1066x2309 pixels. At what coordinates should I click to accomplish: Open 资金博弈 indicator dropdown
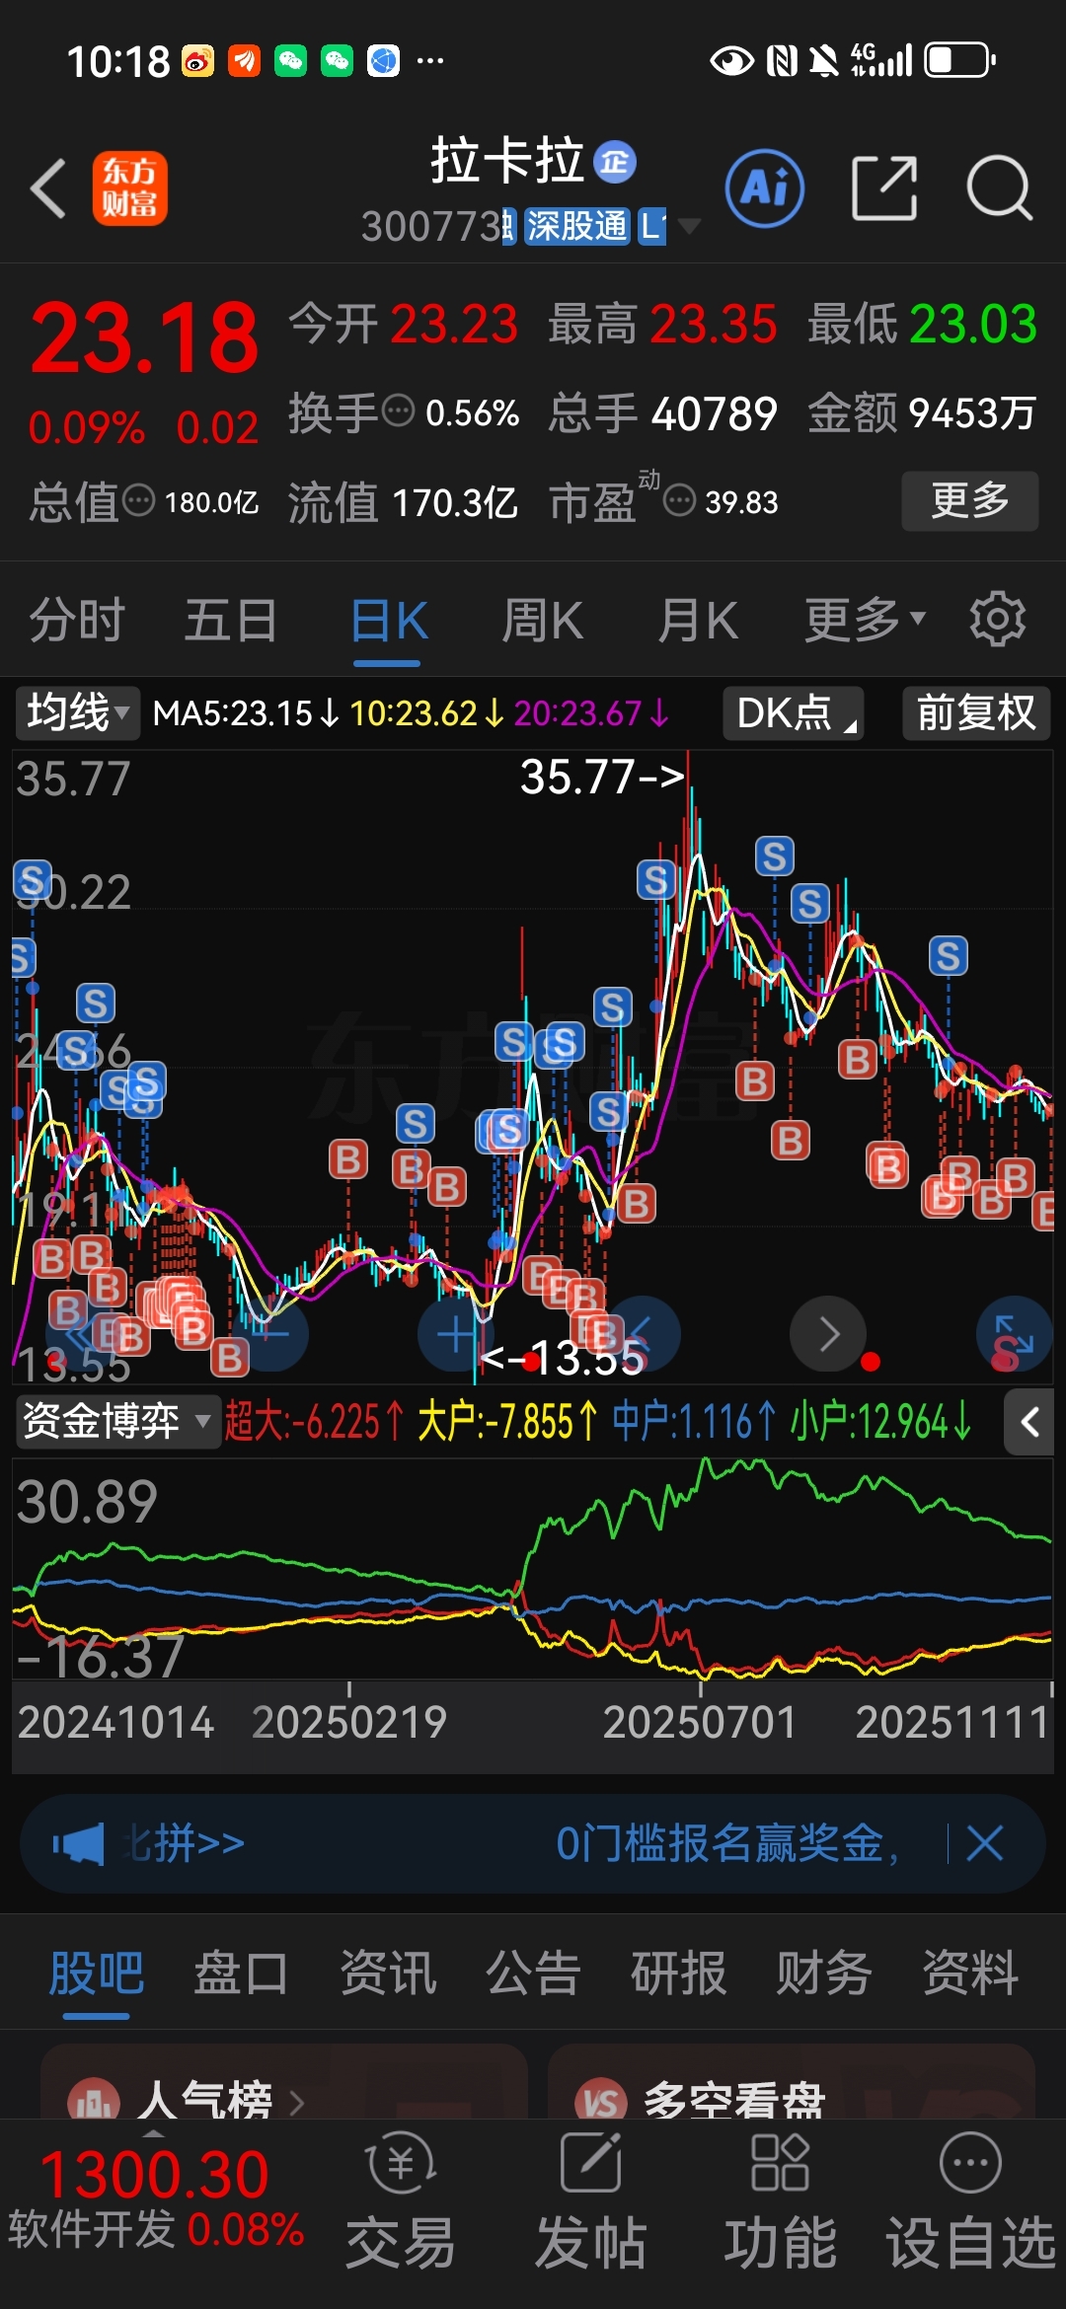coord(117,1422)
